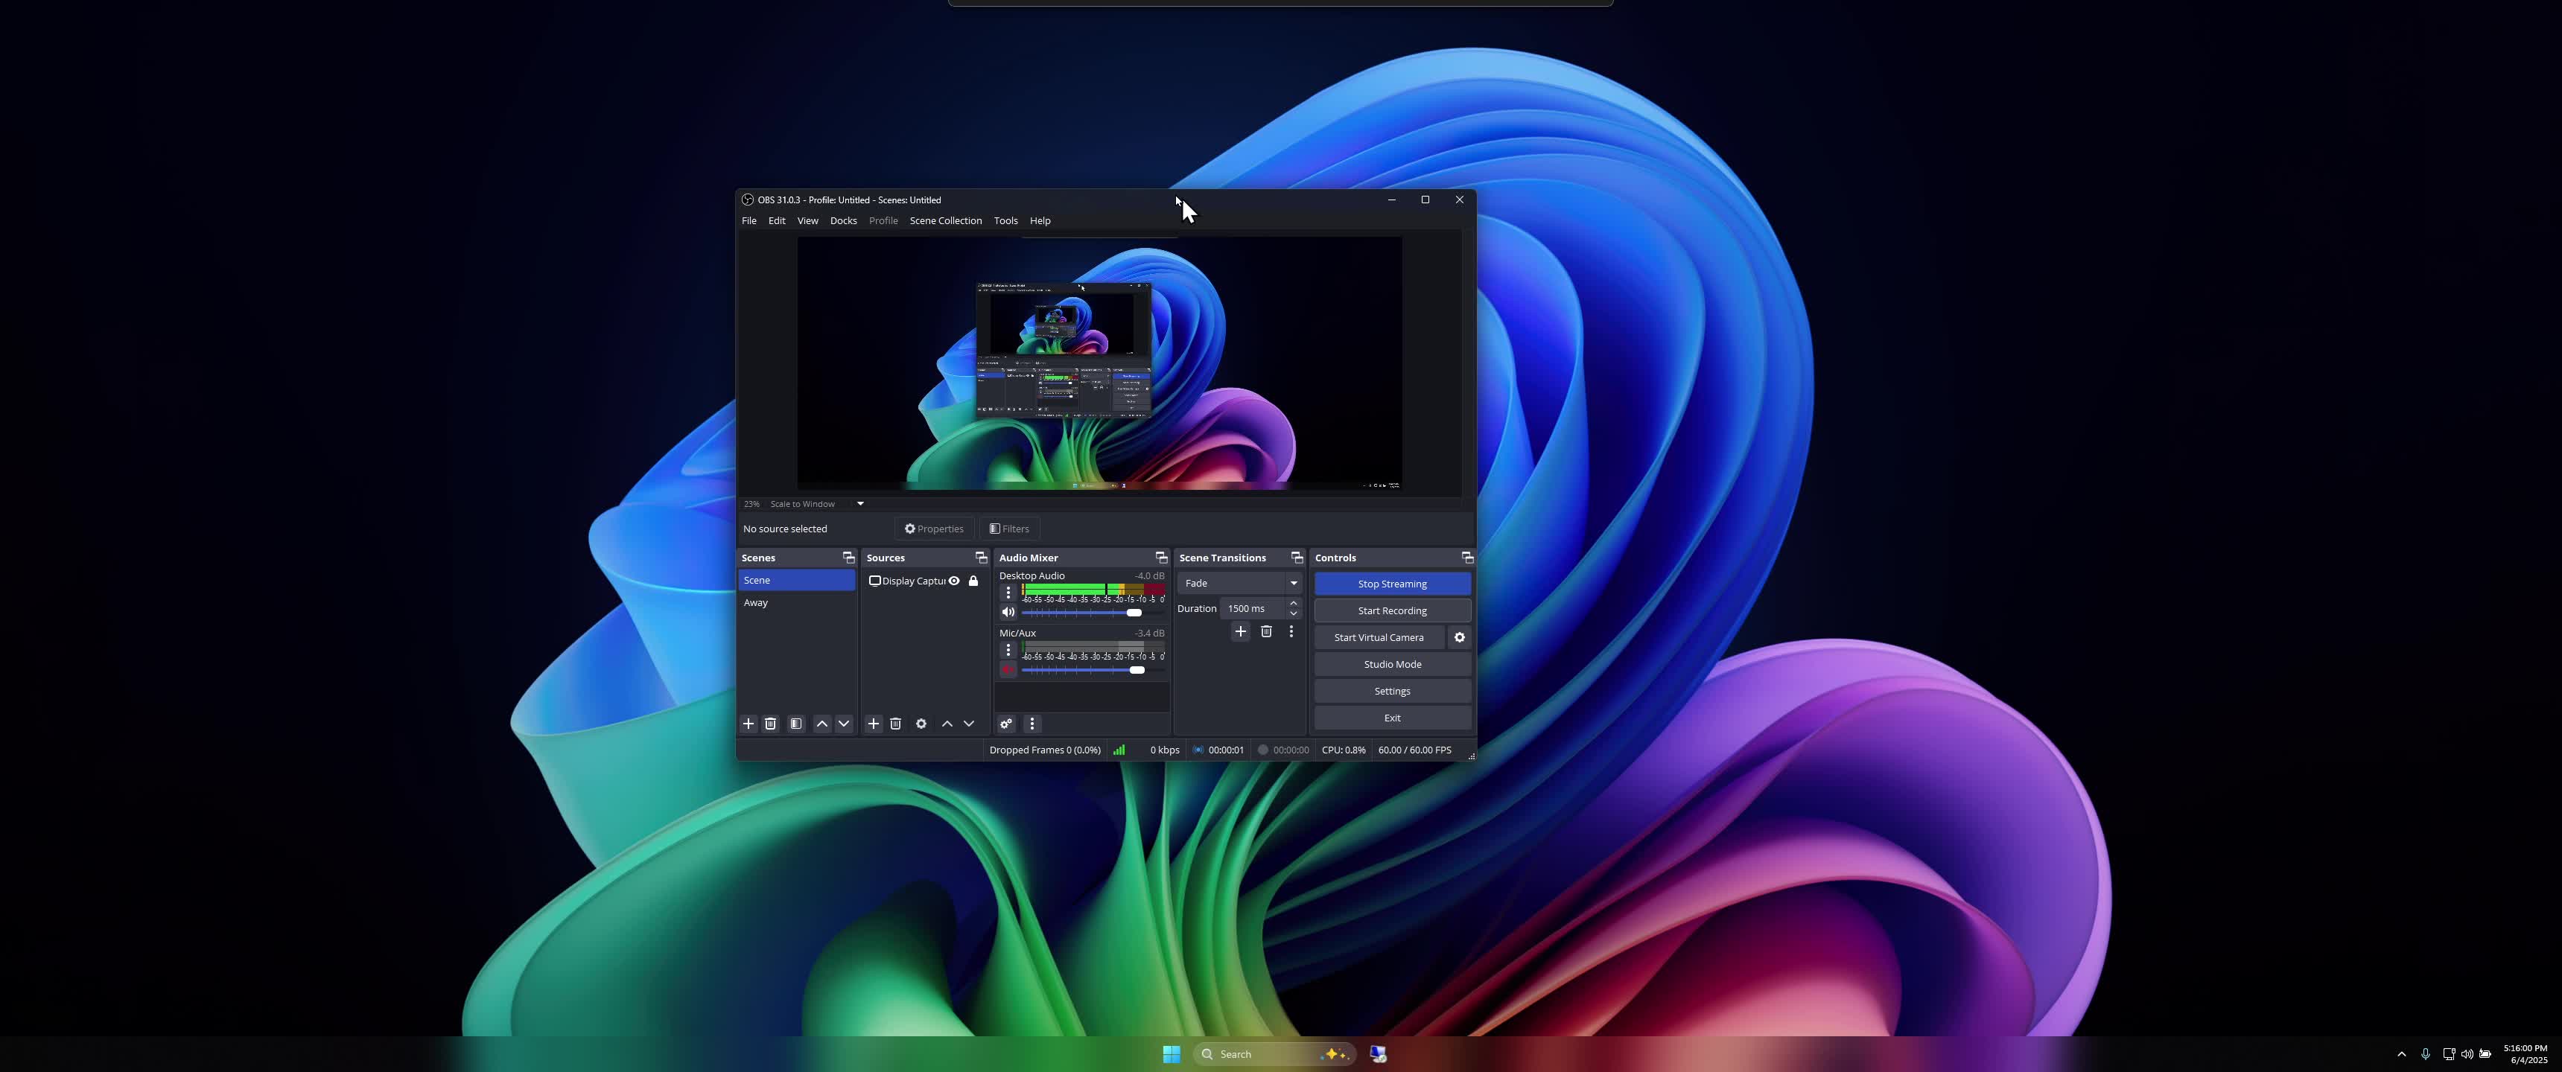Screen dimensions: 2562x1072
Task: Open Audio Mixer bottom three-dot menu
Action: pos(1032,724)
